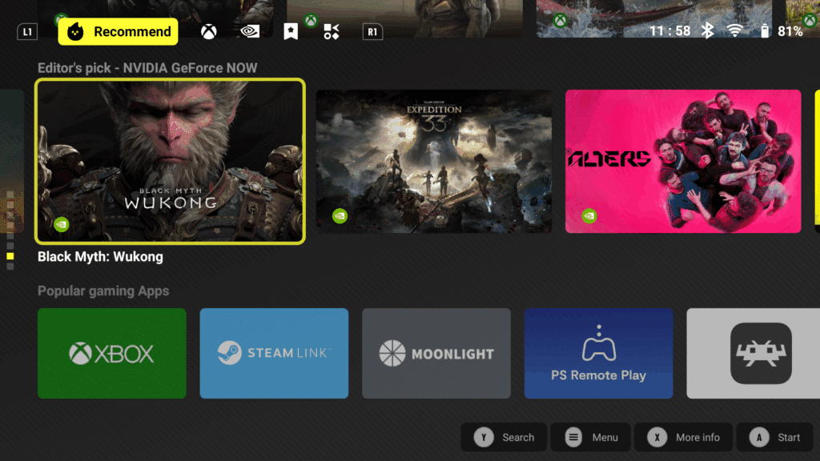Image resolution: width=820 pixels, height=461 pixels.
Task: Click the 11 : 58 clock
Action: [670, 31]
